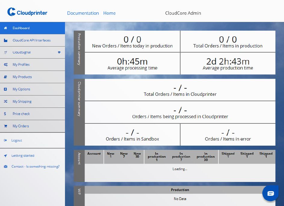Open Price check in sidebar

[x=32, y=114]
